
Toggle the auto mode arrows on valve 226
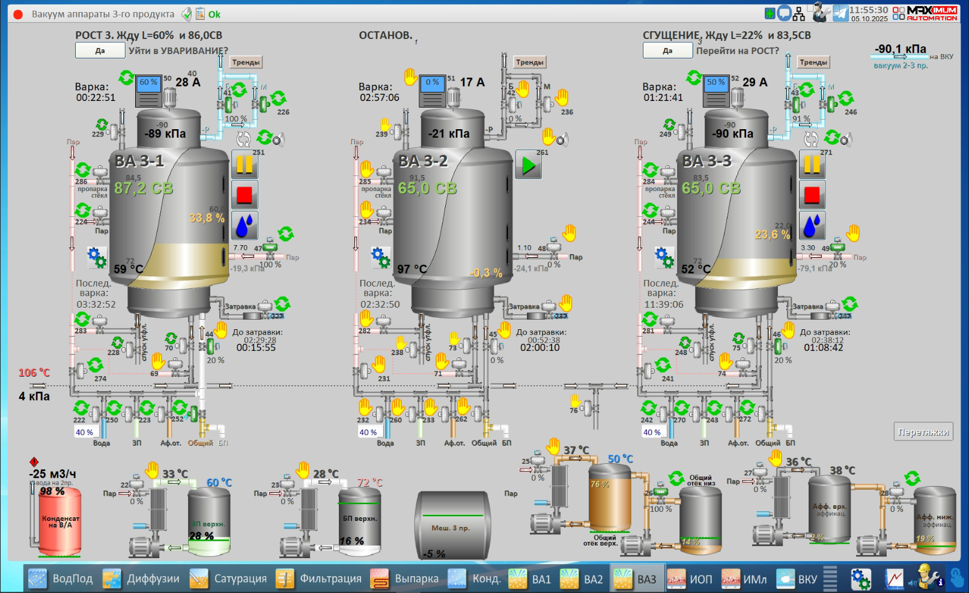(278, 98)
